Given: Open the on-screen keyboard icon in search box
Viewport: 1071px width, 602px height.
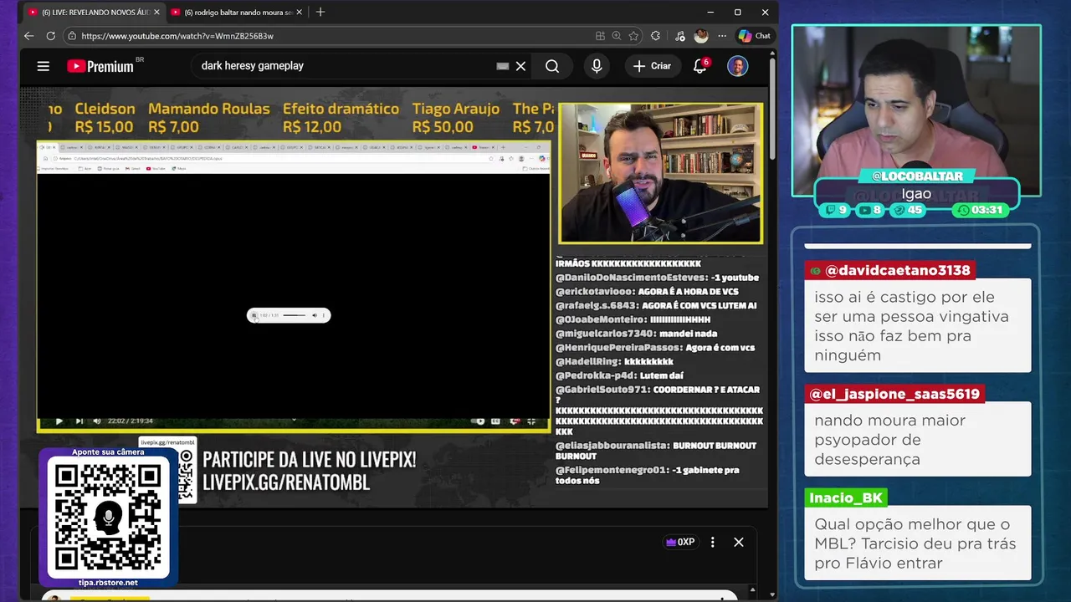Looking at the screenshot, I should (503, 66).
